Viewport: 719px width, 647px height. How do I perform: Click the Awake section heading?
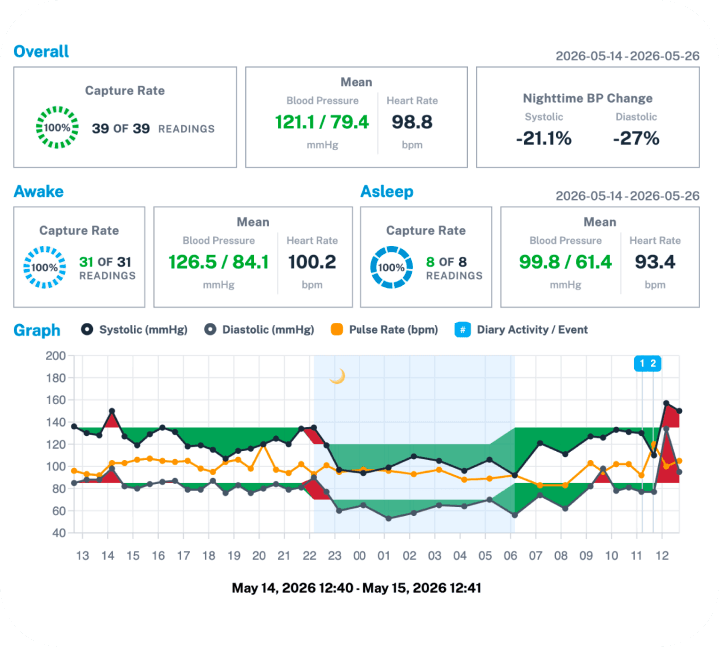click(39, 191)
